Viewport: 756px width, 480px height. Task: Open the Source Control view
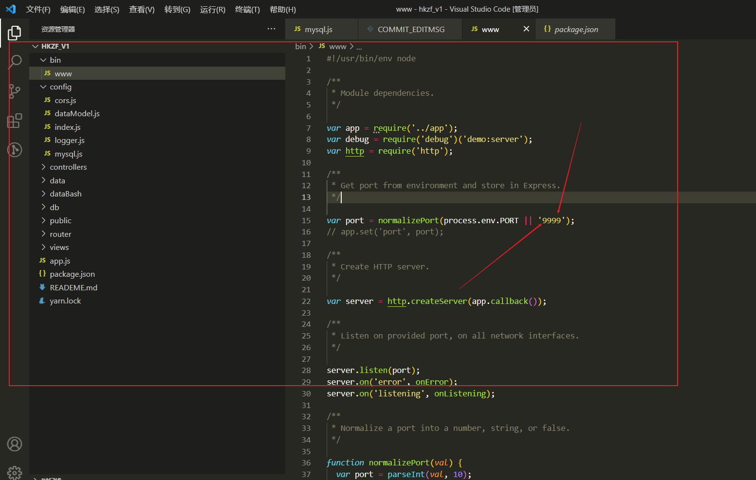click(15, 91)
